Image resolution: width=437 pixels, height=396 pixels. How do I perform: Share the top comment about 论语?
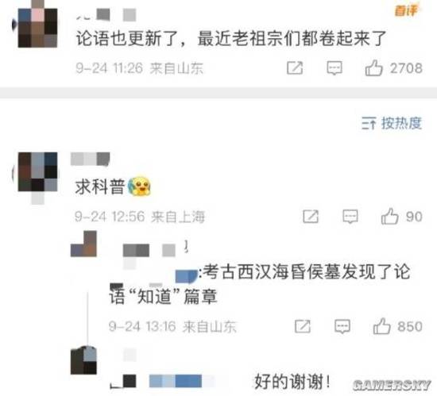(x=295, y=68)
